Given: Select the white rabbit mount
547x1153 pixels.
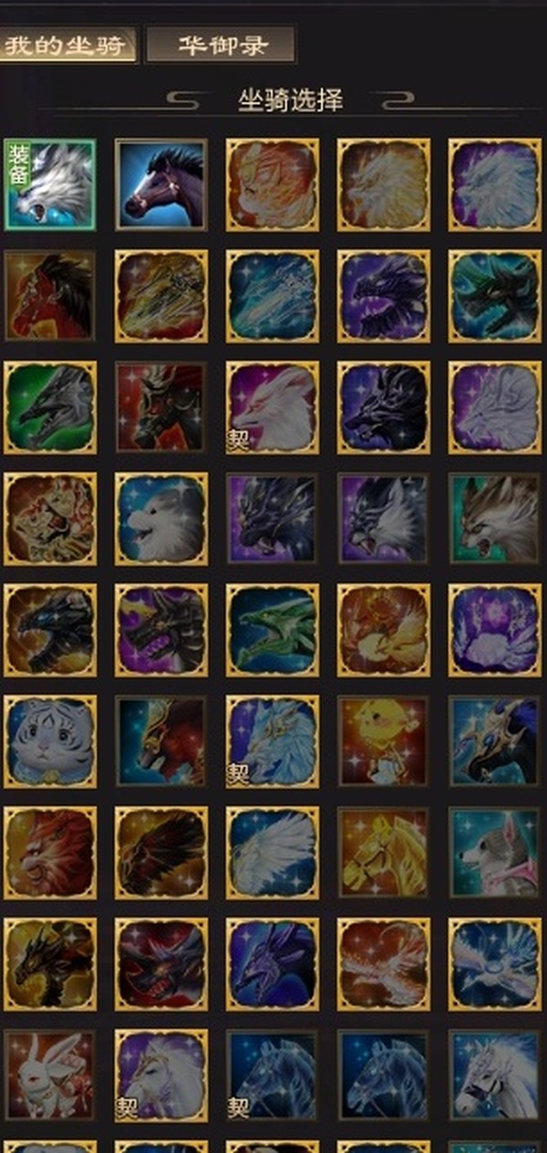Looking at the screenshot, I should [50, 1075].
